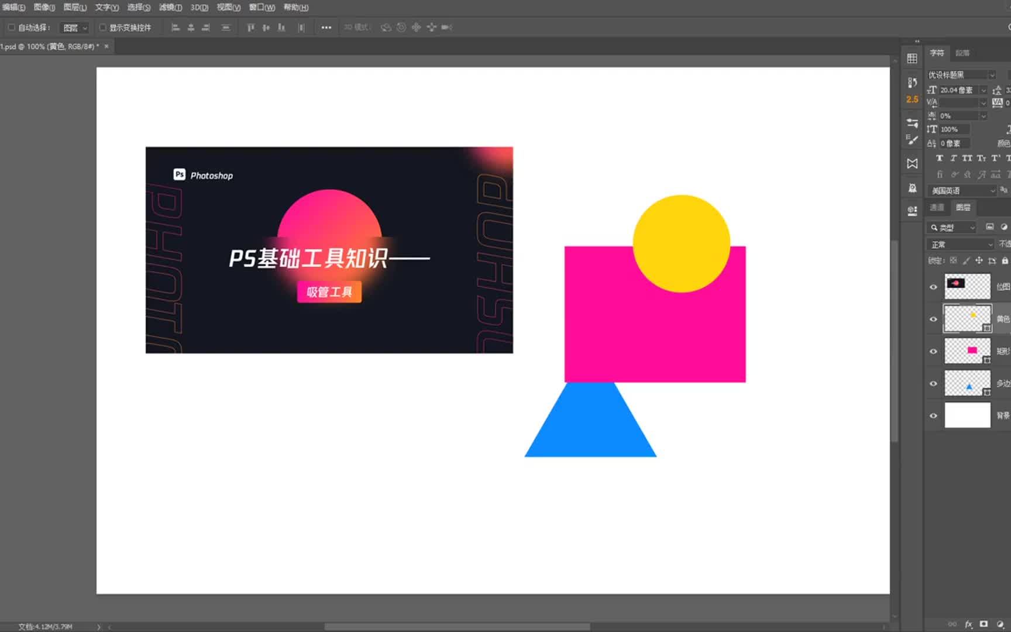The width and height of the screenshot is (1011, 632).
Task: Toggle superscript text style
Action: [x=995, y=159]
